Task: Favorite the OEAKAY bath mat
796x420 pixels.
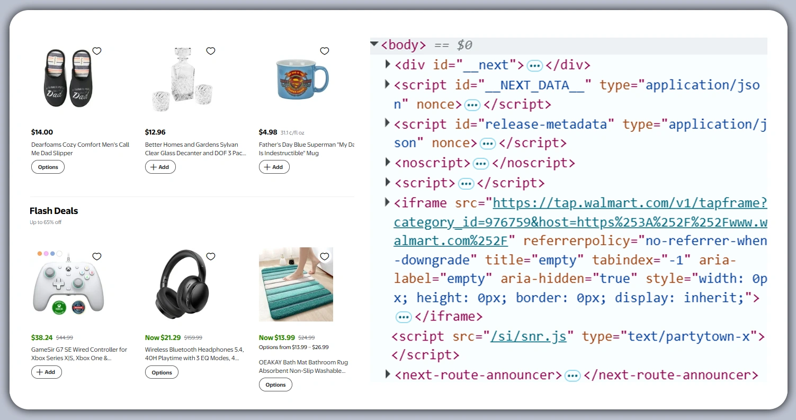Action: [x=325, y=256]
